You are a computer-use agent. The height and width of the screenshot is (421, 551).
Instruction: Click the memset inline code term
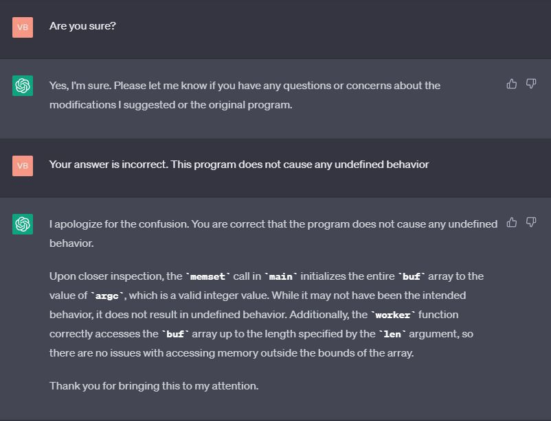208,276
